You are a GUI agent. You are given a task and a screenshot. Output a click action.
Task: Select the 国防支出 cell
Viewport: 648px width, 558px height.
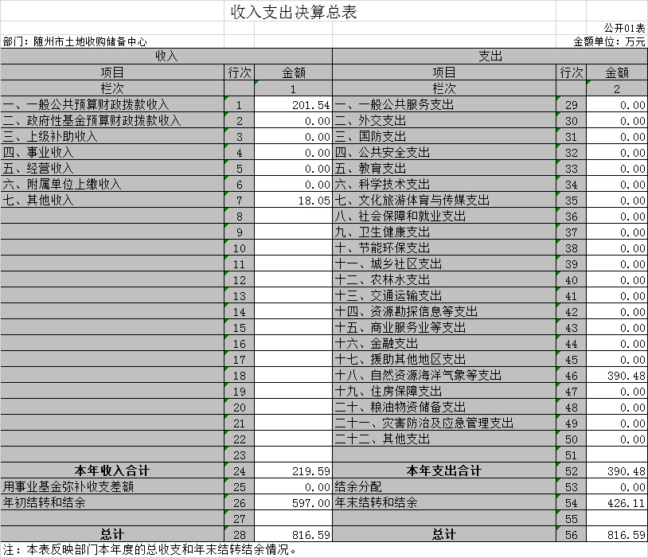coord(444,136)
